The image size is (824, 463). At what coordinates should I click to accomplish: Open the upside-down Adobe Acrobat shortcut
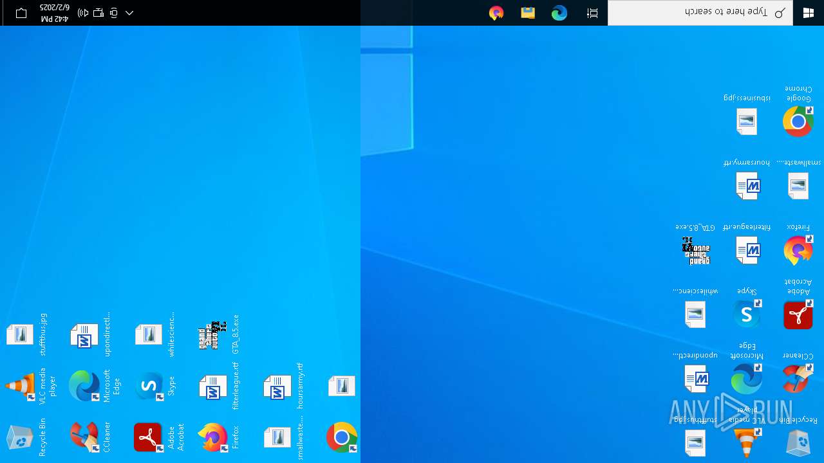(798, 314)
